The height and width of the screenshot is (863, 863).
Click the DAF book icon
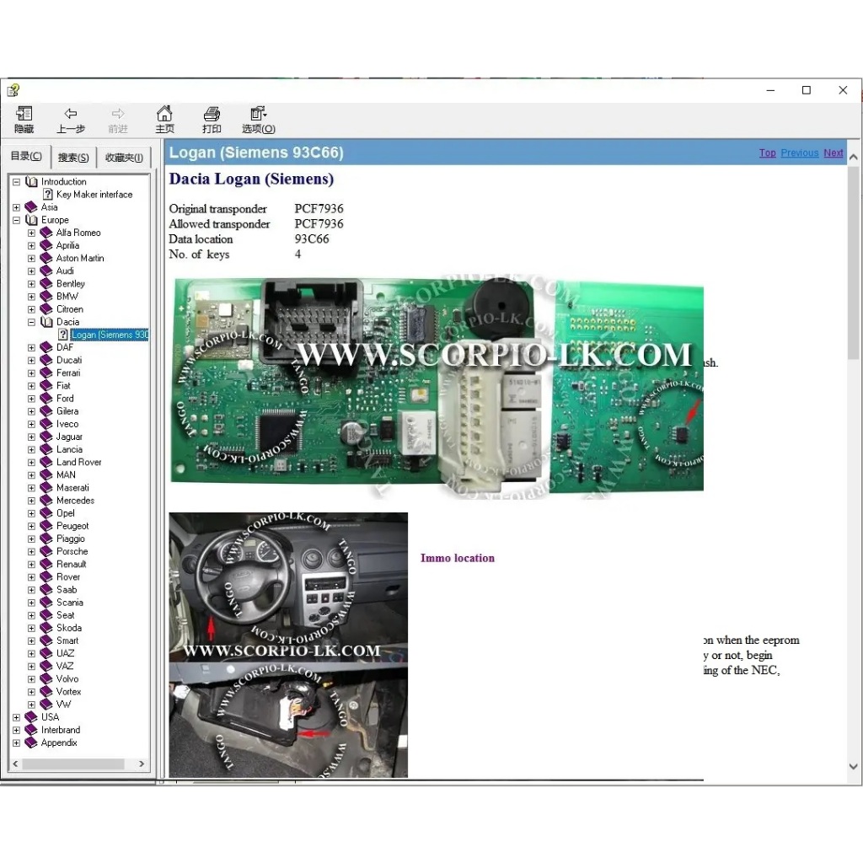pyautogui.click(x=47, y=347)
